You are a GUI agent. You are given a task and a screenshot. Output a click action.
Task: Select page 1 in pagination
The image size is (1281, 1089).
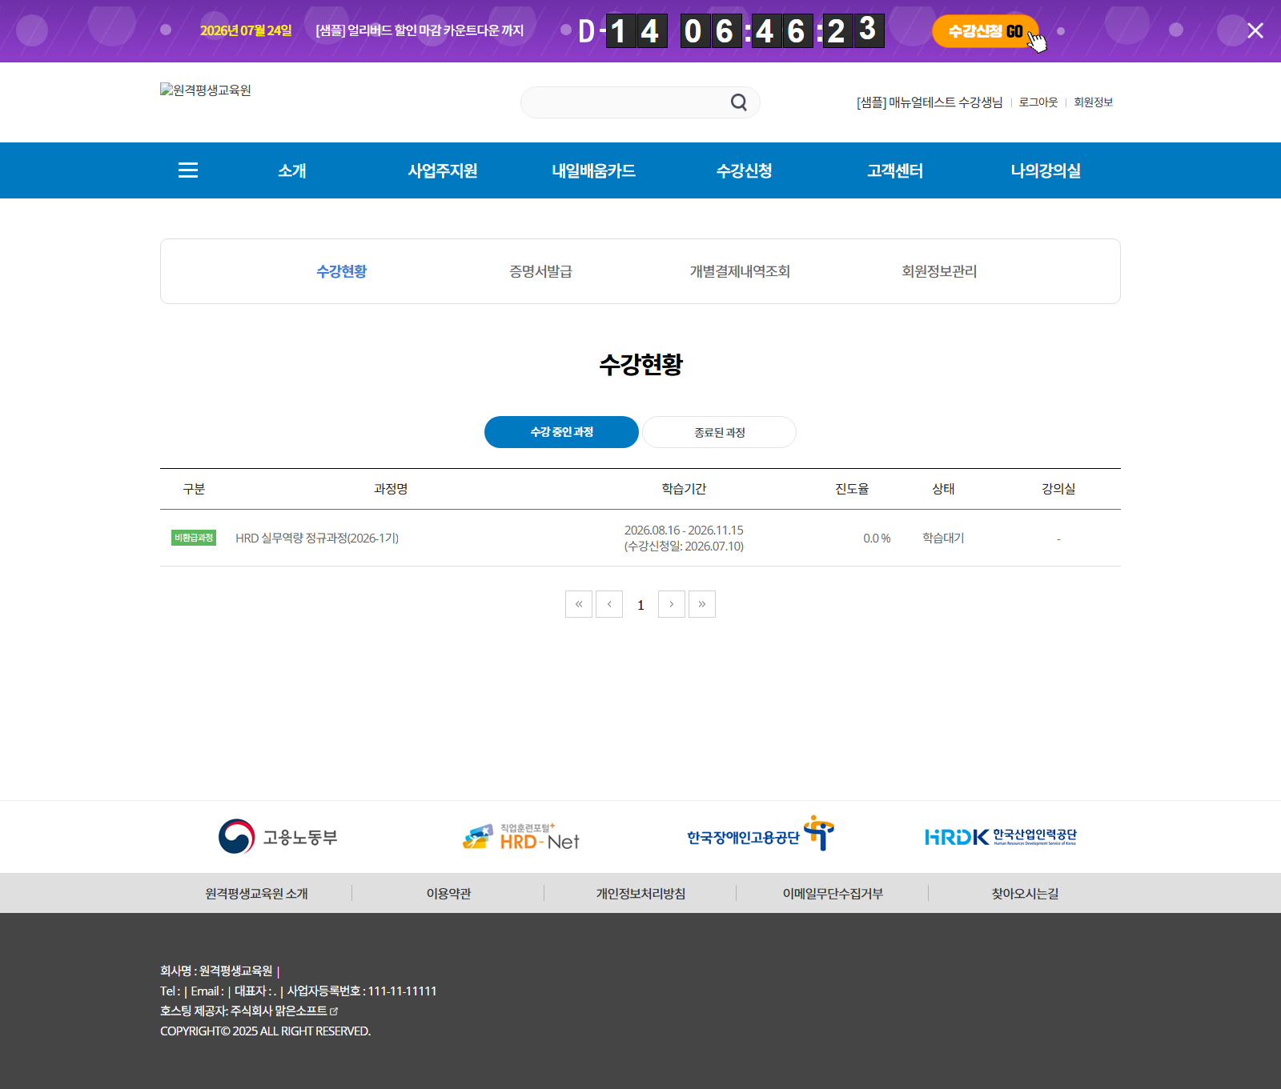pos(640,605)
